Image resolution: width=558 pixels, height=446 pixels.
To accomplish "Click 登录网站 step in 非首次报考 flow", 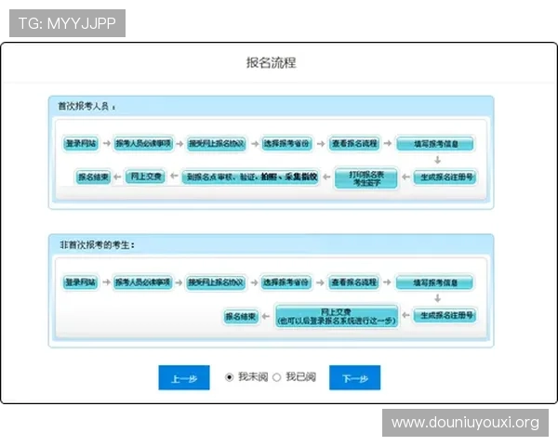I will click(x=80, y=282).
